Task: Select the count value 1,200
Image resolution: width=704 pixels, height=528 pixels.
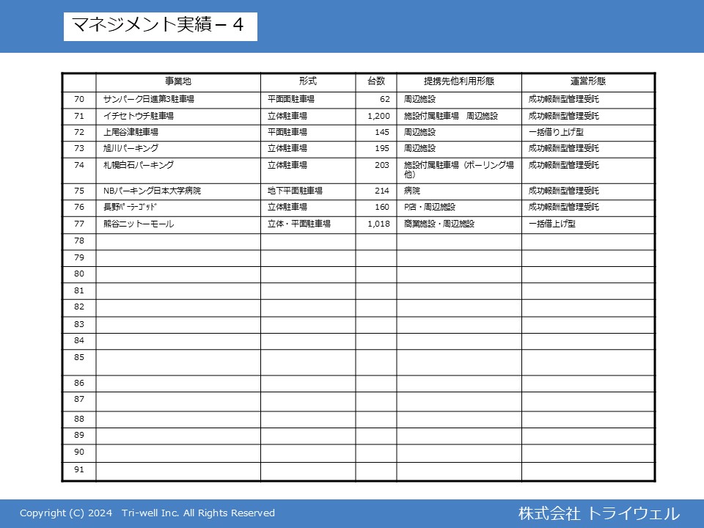Action: (x=379, y=116)
